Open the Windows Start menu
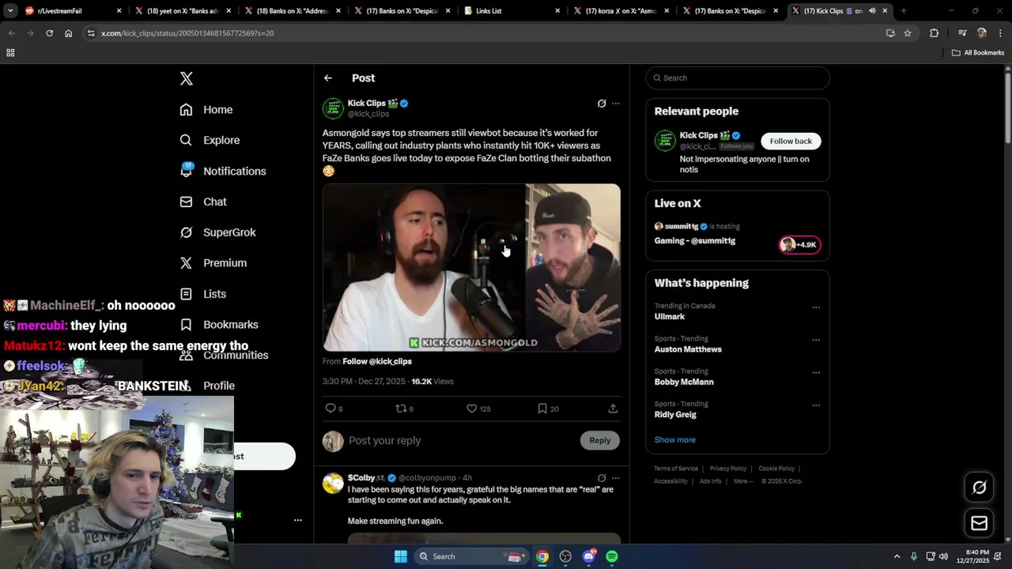 401,556
